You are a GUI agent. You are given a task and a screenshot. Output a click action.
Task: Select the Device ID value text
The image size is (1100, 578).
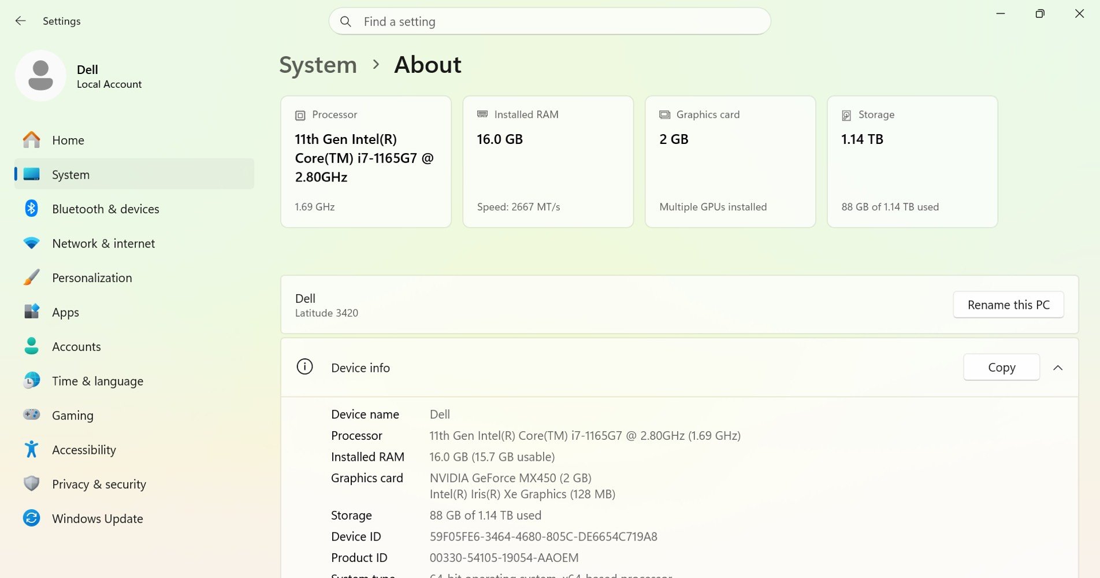click(x=543, y=536)
